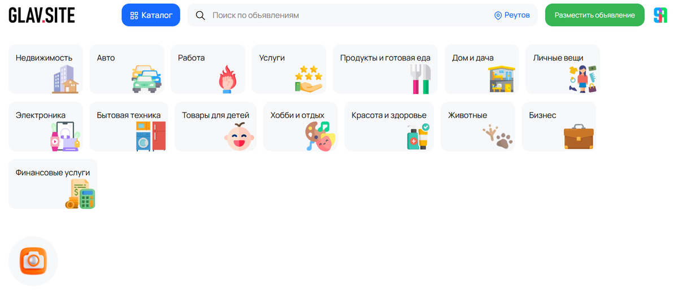Click the cosmetics icon in Красота и здоровье
Viewport: 678px width, 308px height.
[x=418, y=136]
